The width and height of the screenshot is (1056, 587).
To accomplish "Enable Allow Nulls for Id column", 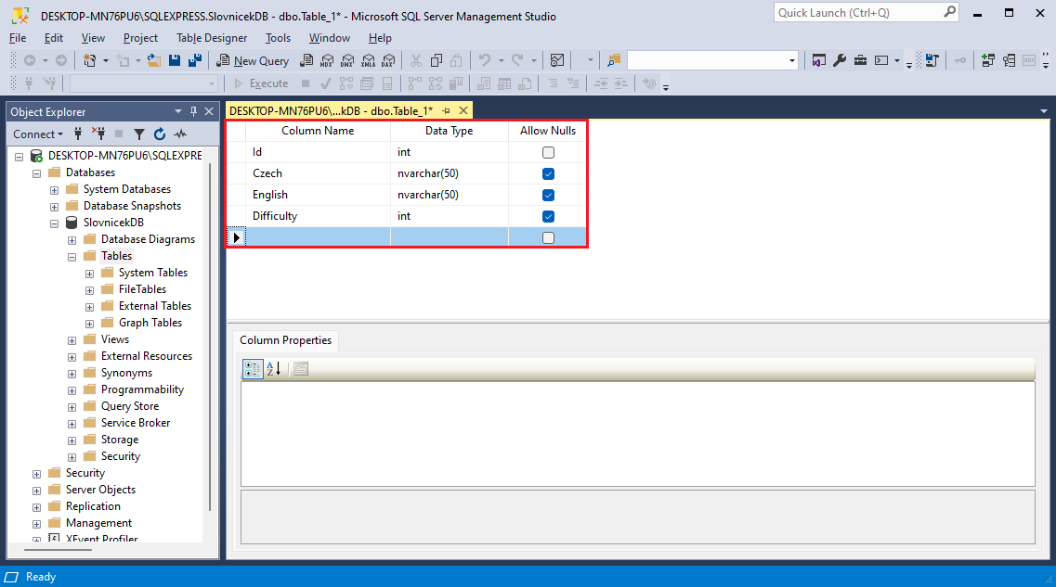I will pyautogui.click(x=548, y=152).
